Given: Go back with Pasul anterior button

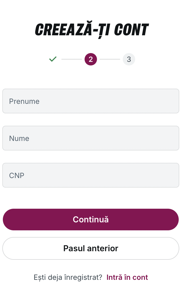Looking at the screenshot, I should tap(91, 248).
